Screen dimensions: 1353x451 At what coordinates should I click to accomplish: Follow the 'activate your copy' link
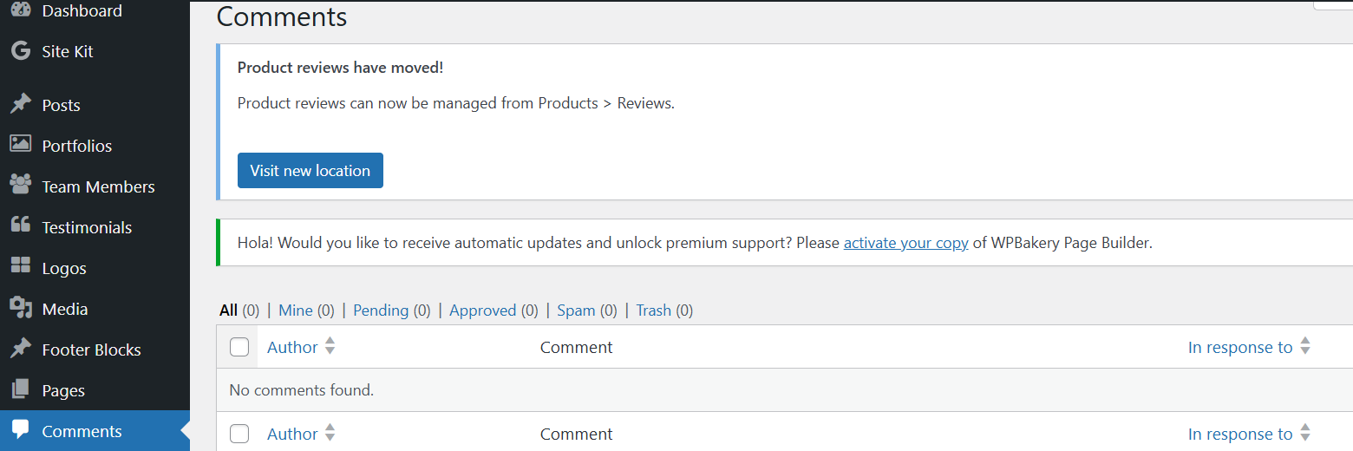(905, 243)
